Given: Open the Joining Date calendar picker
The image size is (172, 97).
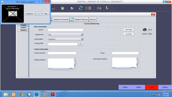Looking at the screenshot, I should (81, 44).
